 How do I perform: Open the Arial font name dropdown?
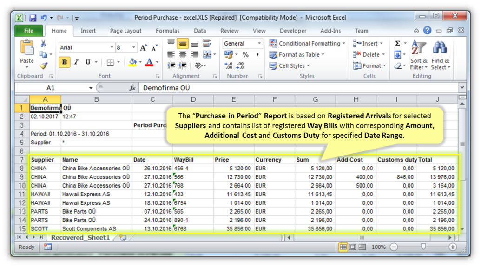112,47
